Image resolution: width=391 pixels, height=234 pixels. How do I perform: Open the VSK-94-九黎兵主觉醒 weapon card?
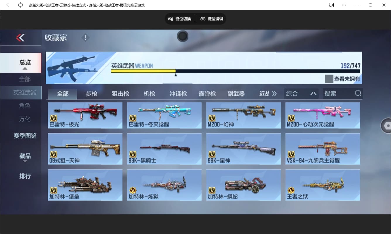pyautogui.click(x=323, y=149)
